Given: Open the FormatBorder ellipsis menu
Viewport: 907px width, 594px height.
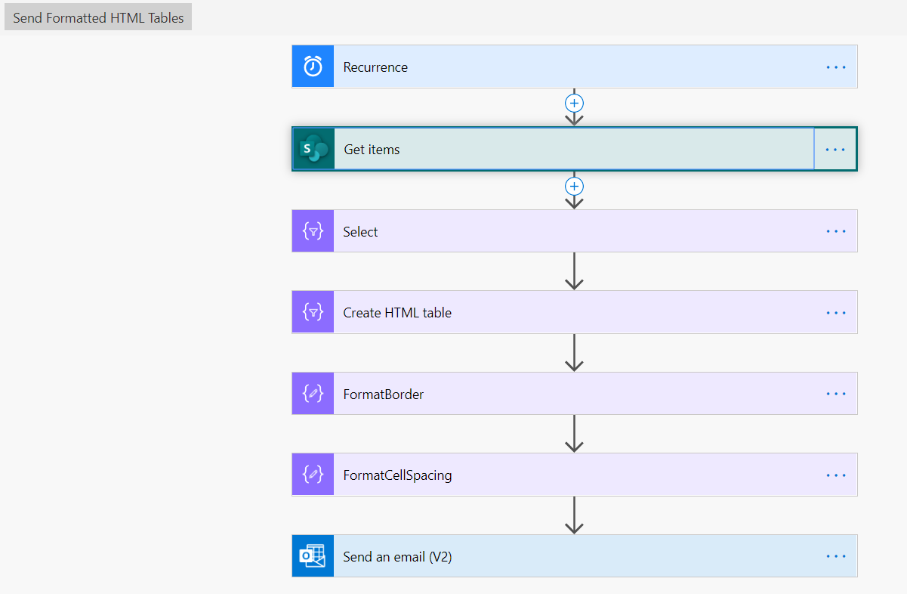Looking at the screenshot, I should (836, 394).
